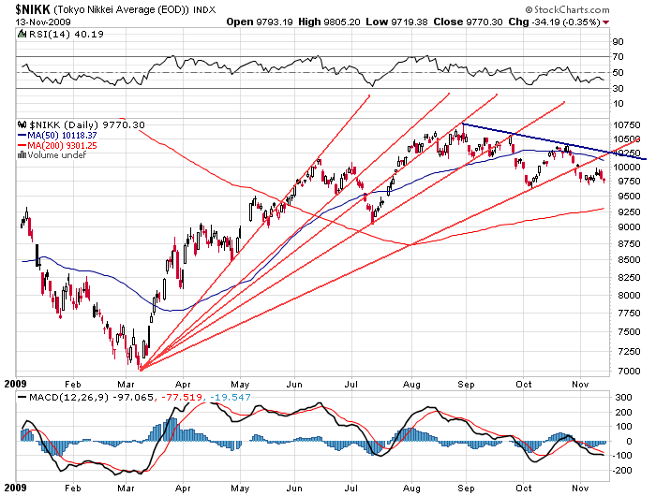This screenshot has height=496, width=656.
Task: Click the RSI indicator mountain icon
Action: 22,34
